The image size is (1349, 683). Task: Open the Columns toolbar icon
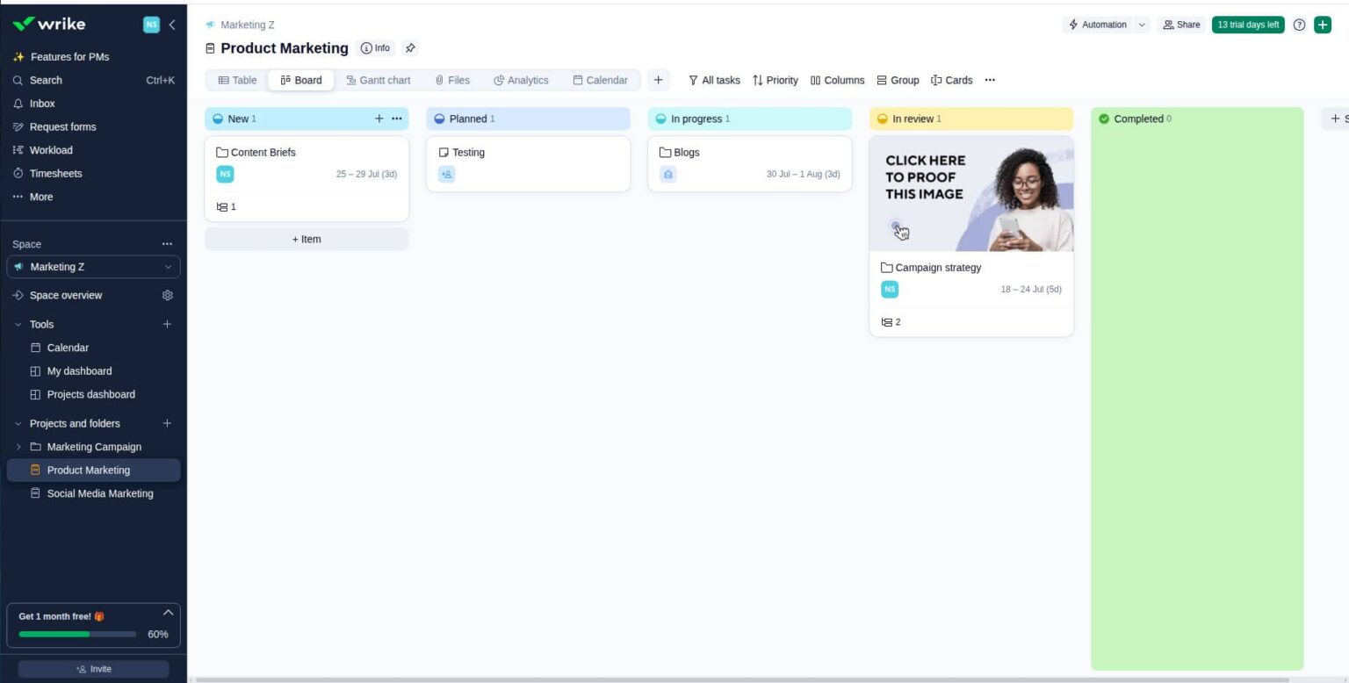817,80
